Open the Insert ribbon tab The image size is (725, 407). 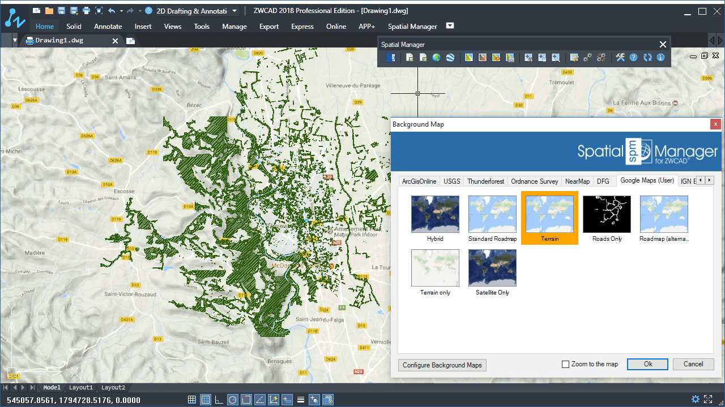143,26
